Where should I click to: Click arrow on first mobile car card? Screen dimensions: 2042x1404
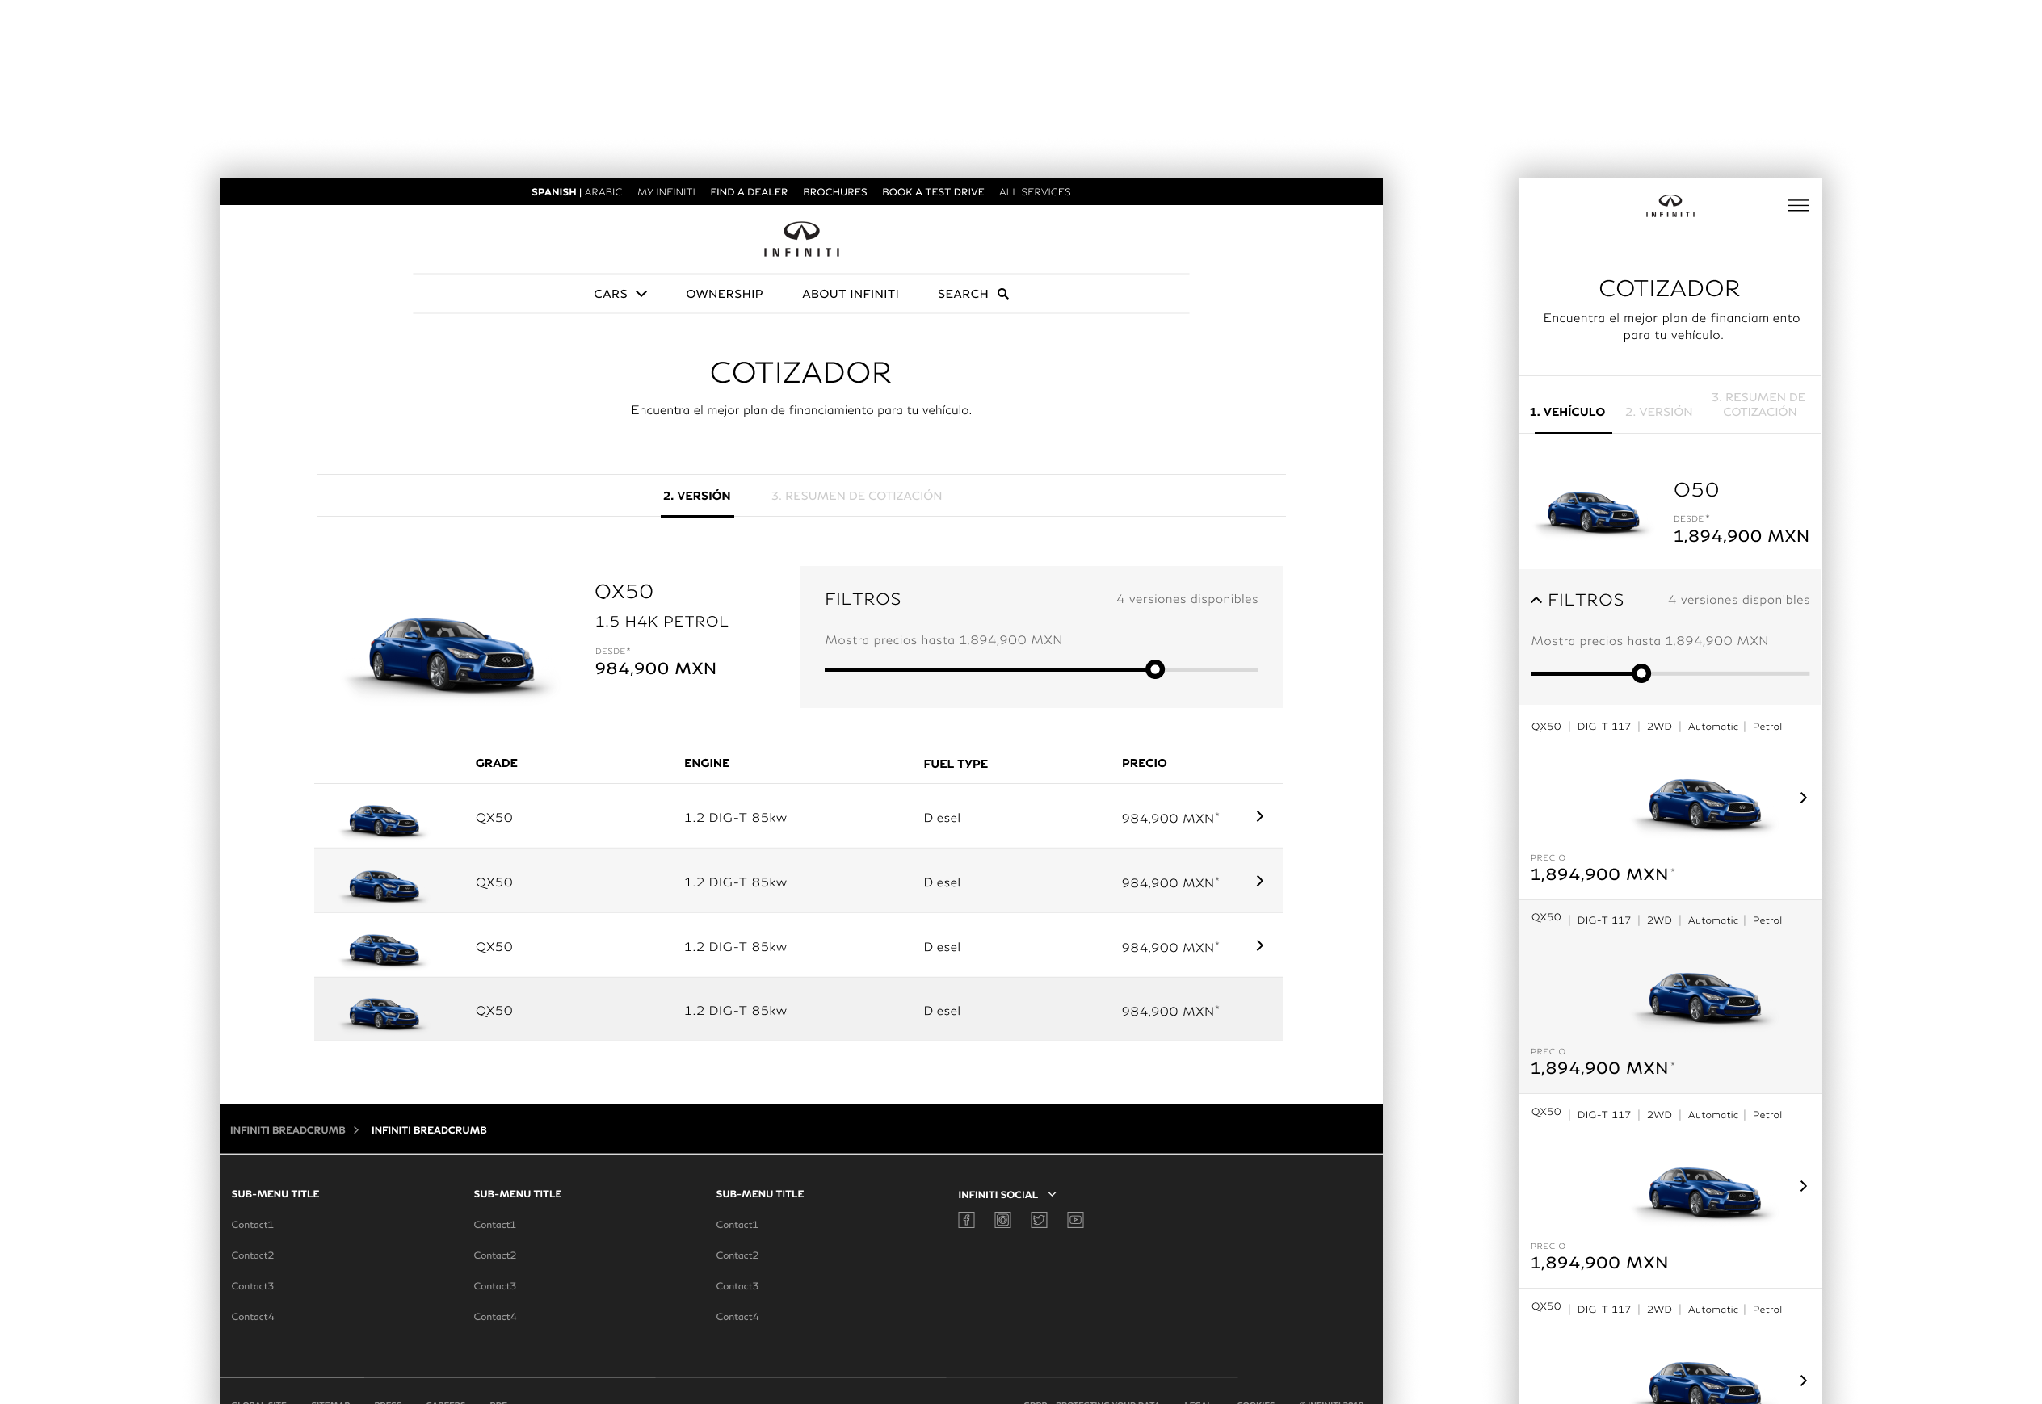point(1803,798)
